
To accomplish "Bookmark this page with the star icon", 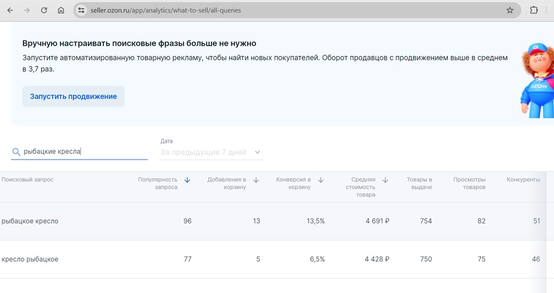I will pos(510,10).
